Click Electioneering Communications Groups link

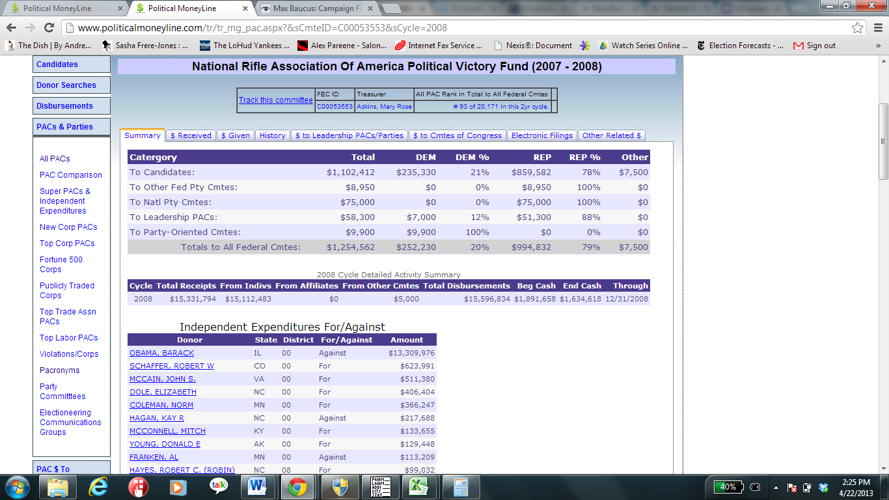(x=70, y=423)
